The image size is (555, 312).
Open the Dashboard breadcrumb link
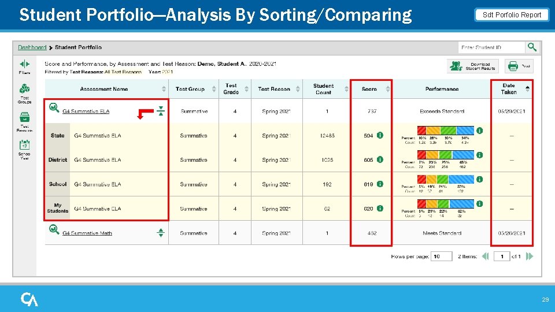pyautogui.click(x=32, y=47)
